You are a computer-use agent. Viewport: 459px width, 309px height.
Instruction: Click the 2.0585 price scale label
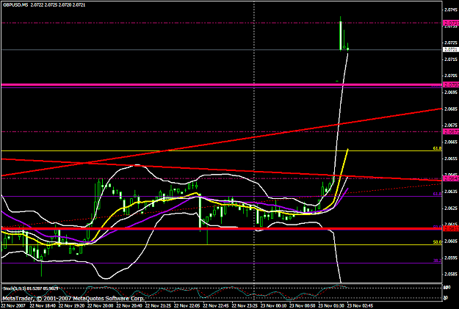[451, 275]
